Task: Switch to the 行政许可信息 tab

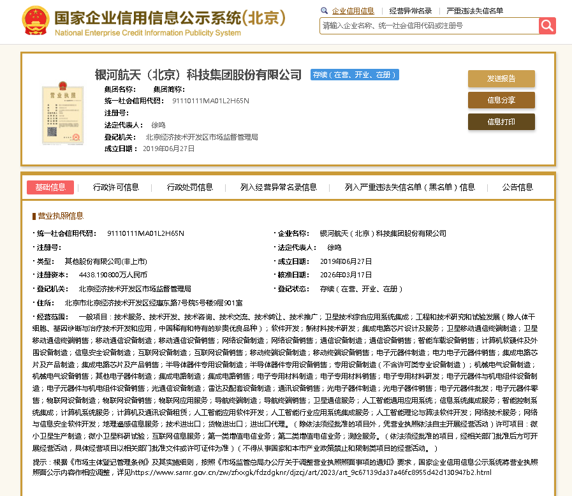Action: pyautogui.click(x=115, y=187)
